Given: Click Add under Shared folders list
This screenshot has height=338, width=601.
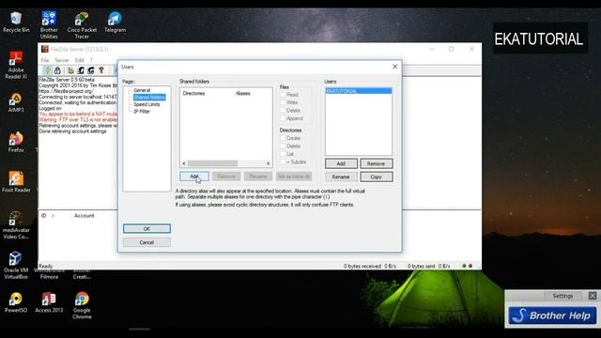Looking at the screenshot, I should 194,177.
